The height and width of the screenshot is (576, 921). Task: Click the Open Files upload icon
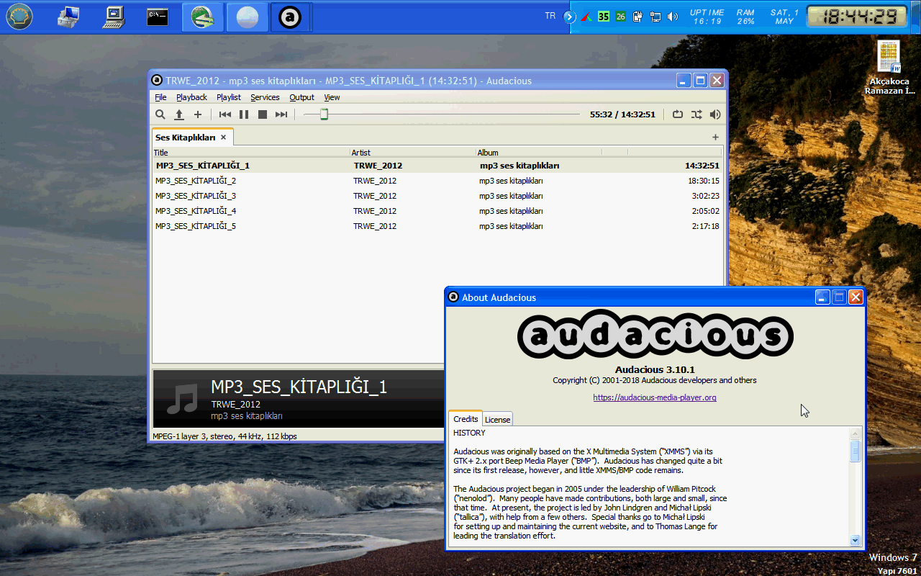[179, 114]
